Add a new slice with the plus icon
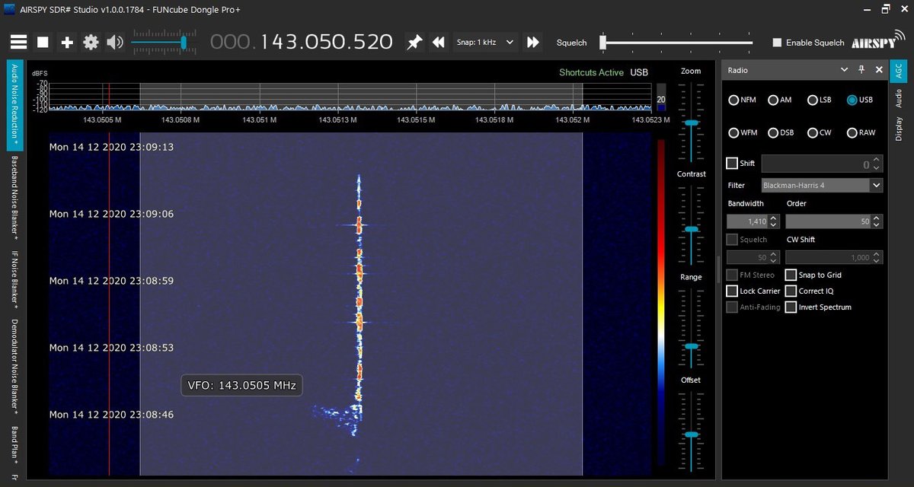 click(67, 43)
